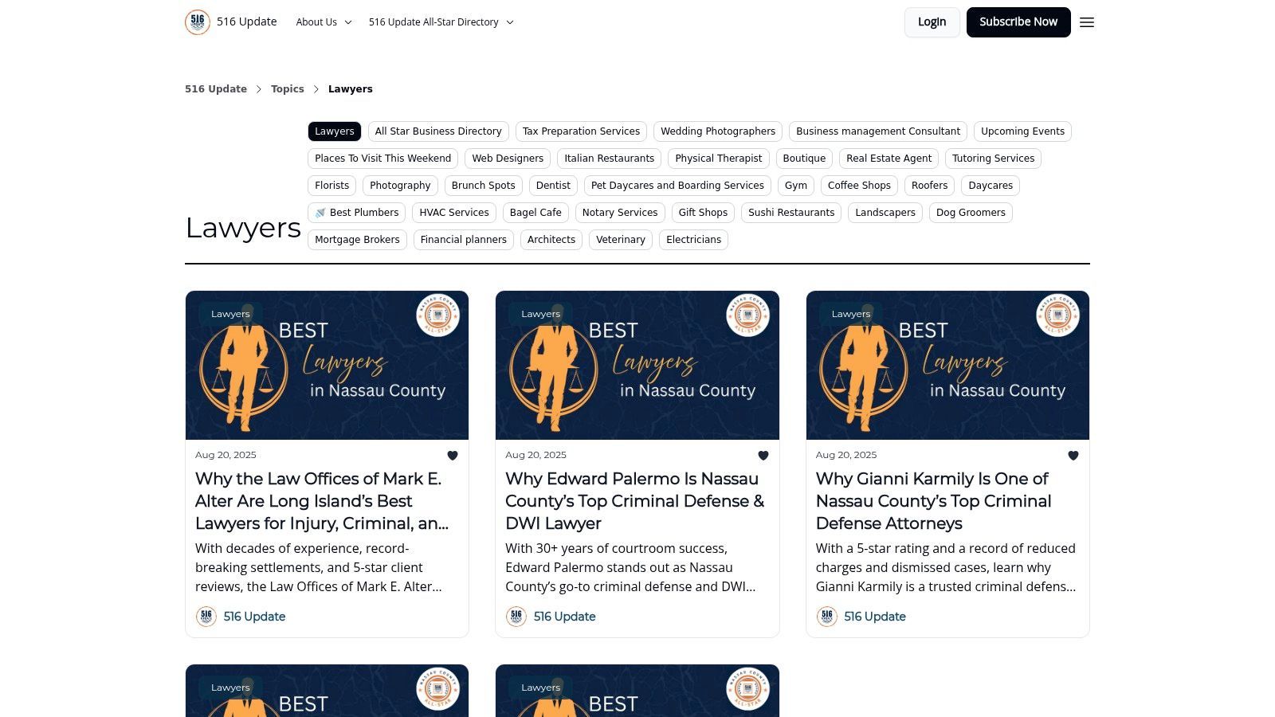Select the Upcoming Events tag
The image size is (1275, 717).
point(1022,131)
